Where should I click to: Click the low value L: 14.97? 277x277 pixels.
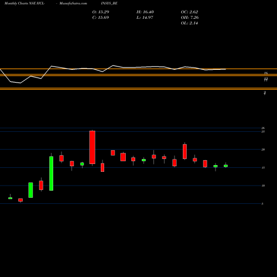click(145, 17)
